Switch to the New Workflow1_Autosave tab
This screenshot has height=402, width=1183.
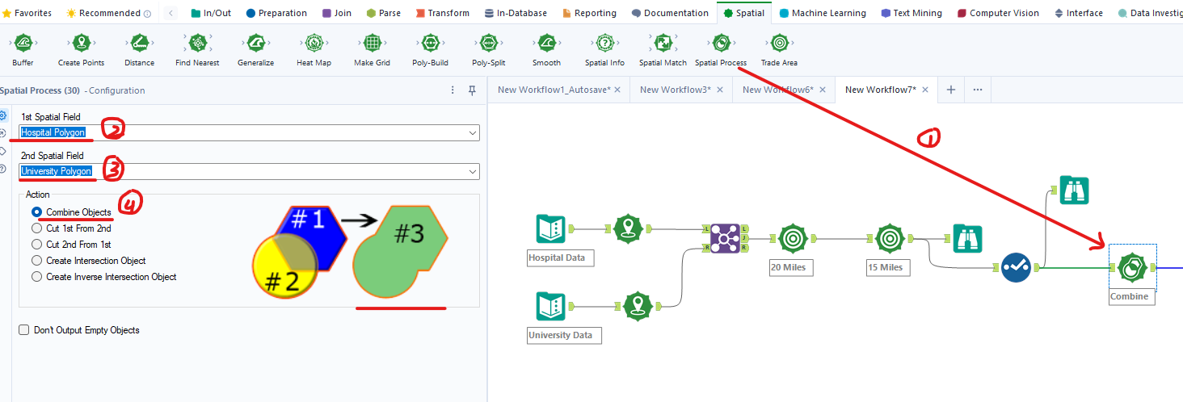554,90
